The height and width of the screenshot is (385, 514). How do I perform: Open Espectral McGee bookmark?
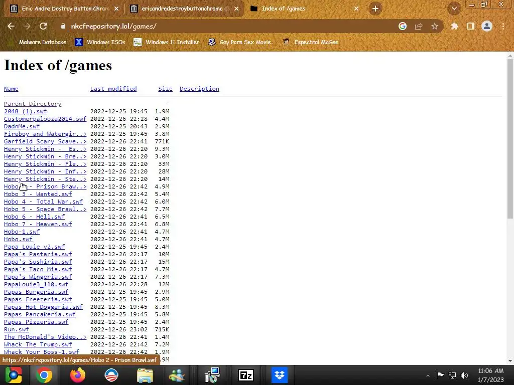point(311,42)
